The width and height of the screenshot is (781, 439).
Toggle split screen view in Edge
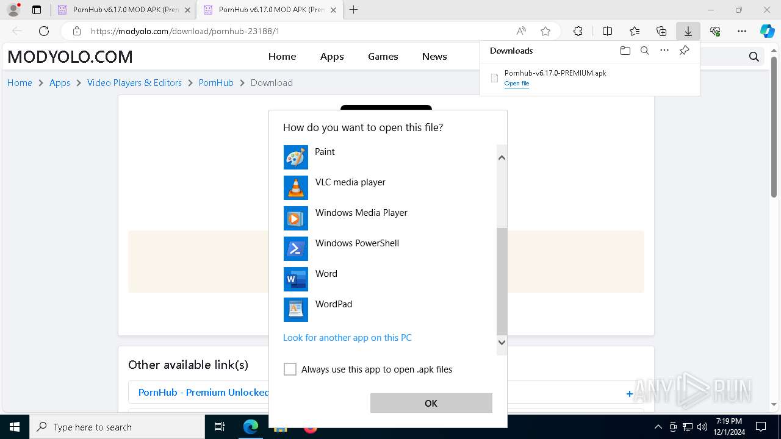click(x=607, y=31)
